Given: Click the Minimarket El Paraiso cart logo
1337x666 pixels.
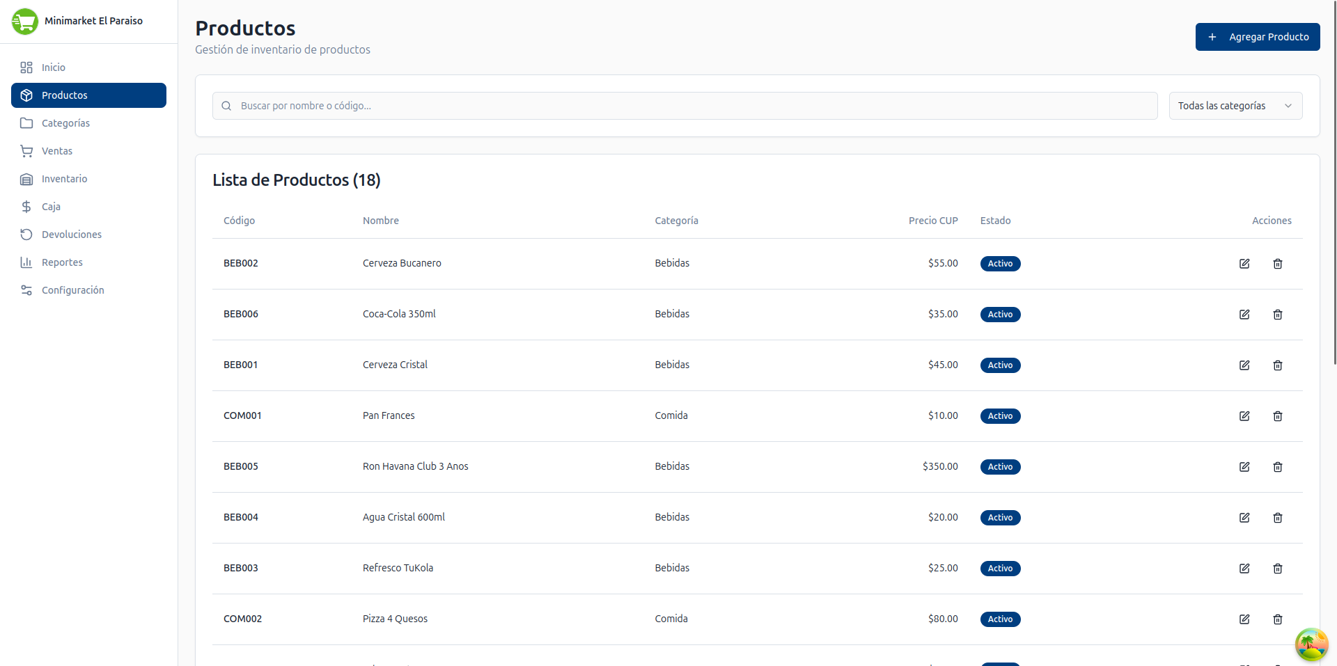Looking at the screenshot, I should tap(25, 21).
